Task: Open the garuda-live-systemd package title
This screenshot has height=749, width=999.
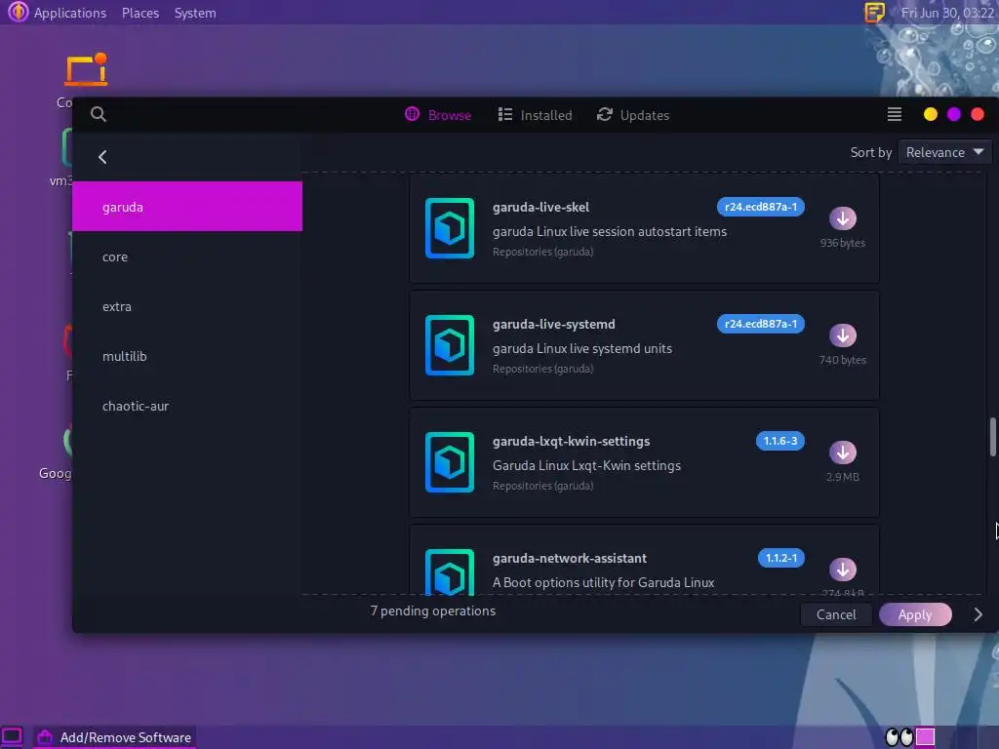Action: (x=554, y=324)
